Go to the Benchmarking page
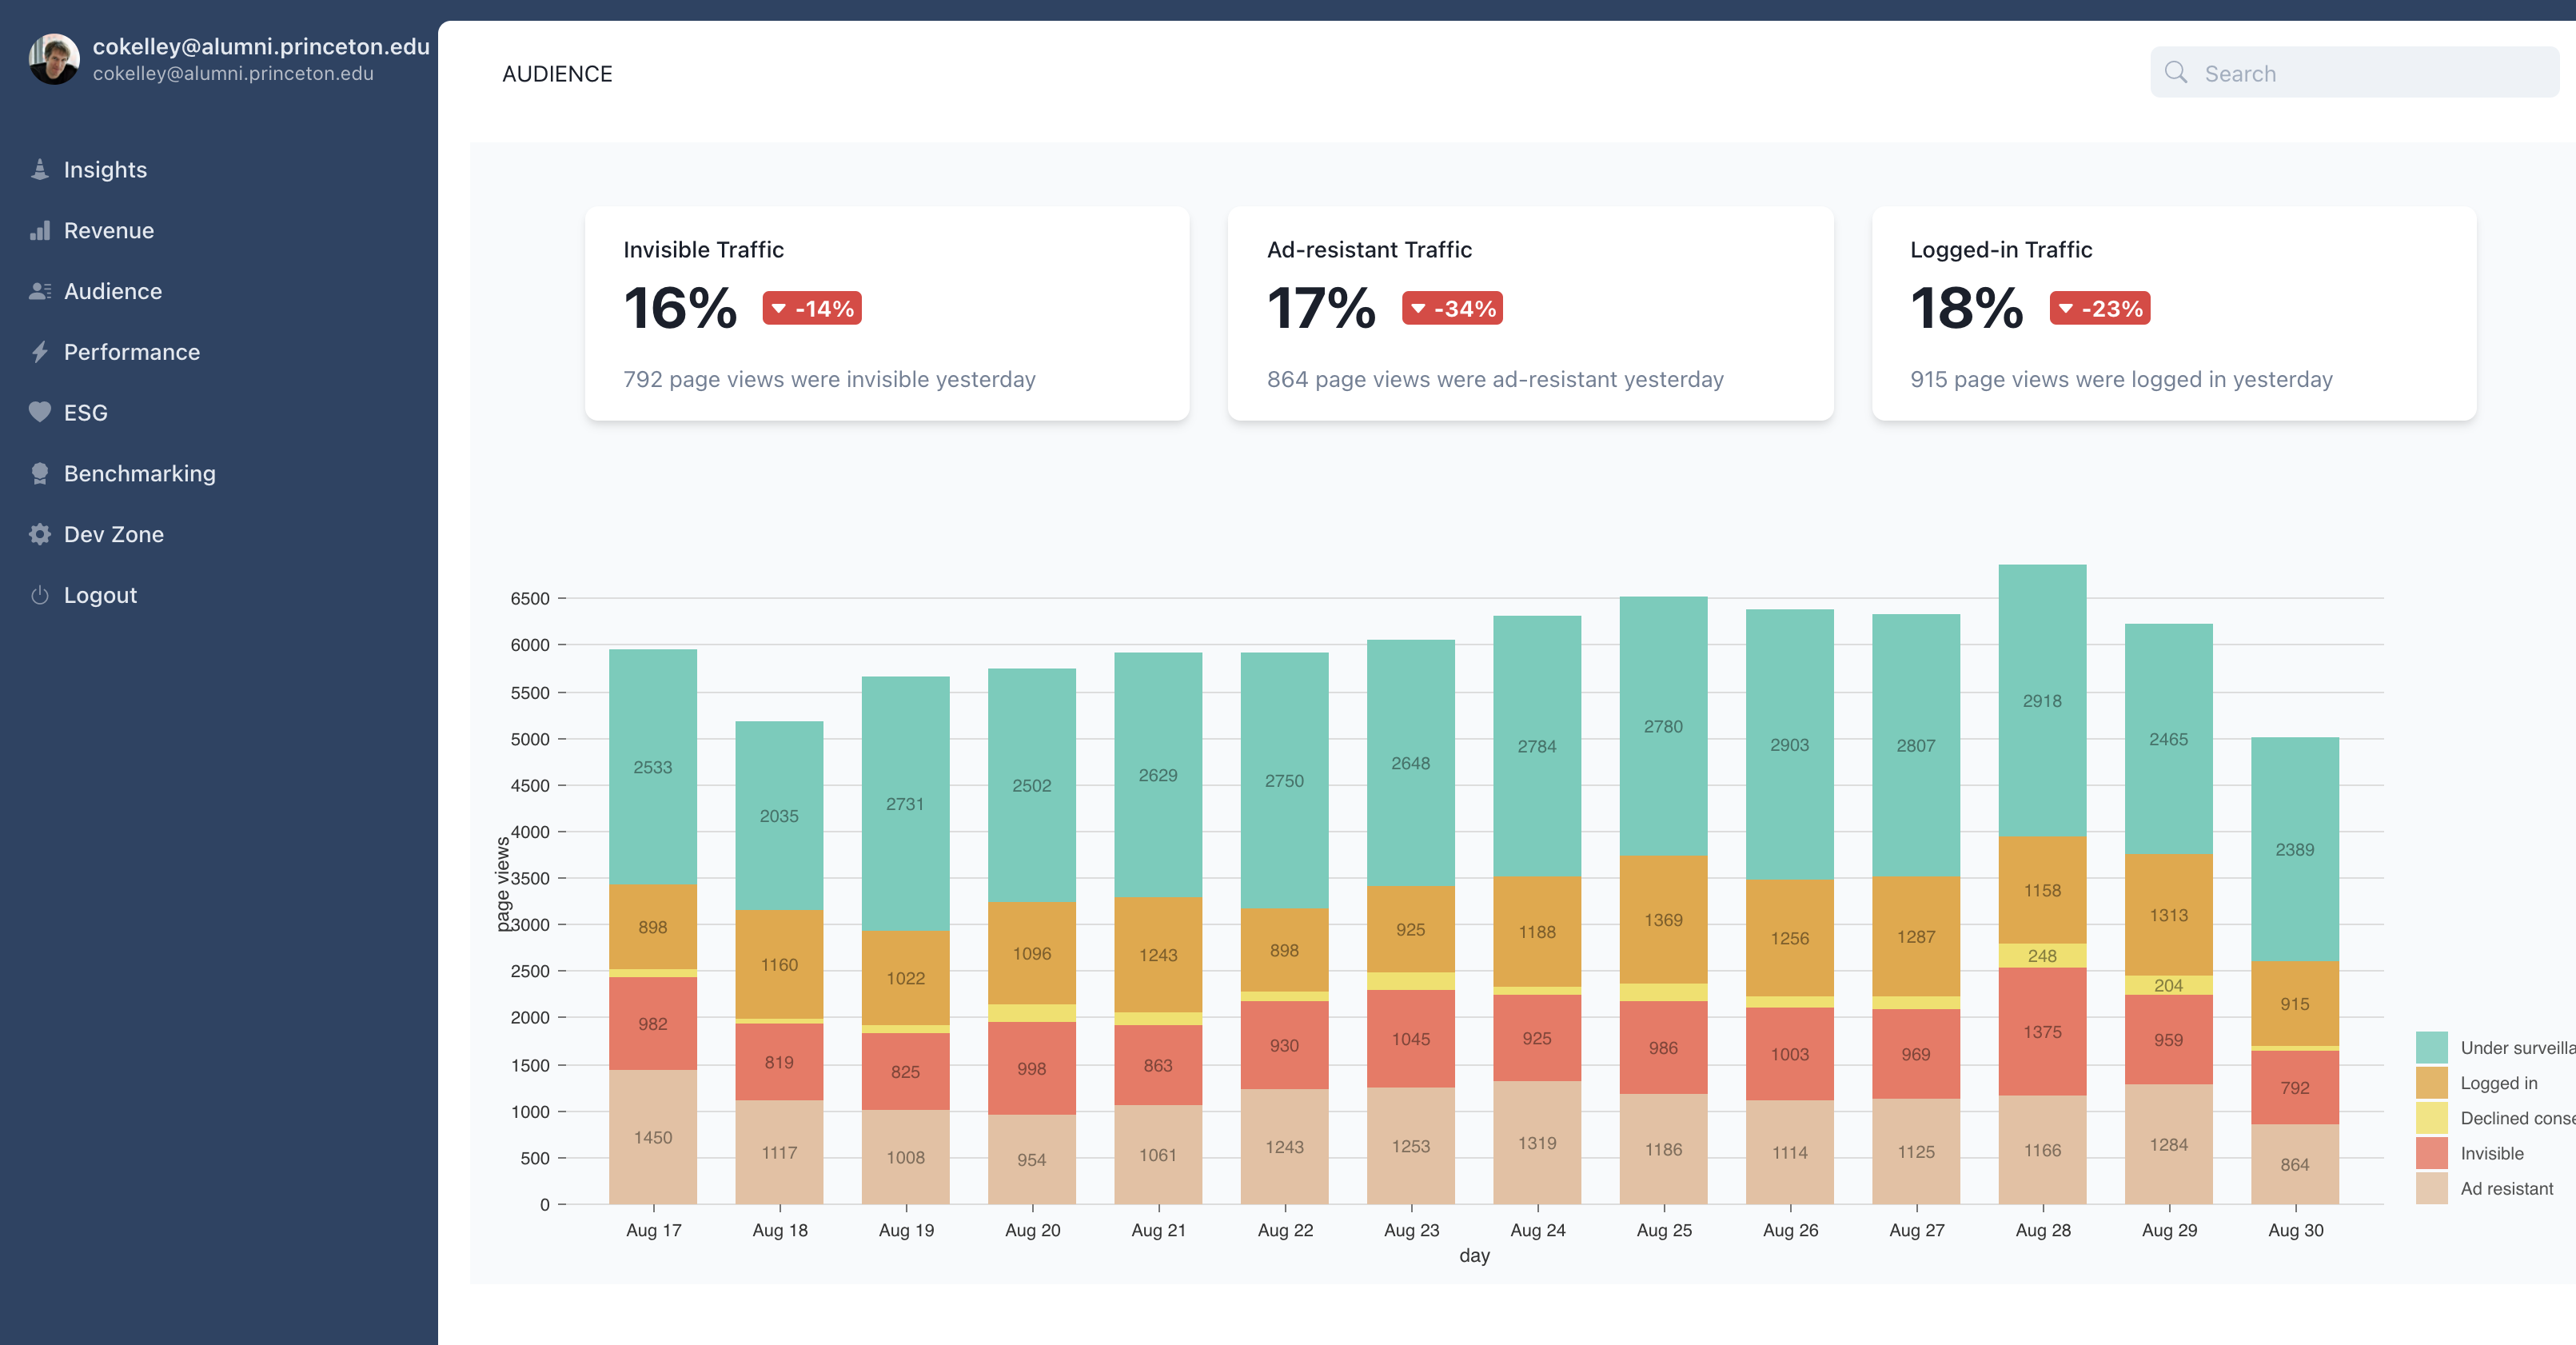 (x=139, y=473)
